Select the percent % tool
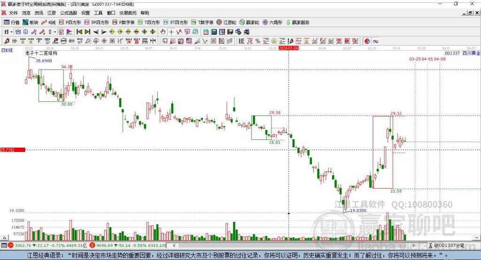The width and height of the screenshot is (481, 260). [258, 41]
